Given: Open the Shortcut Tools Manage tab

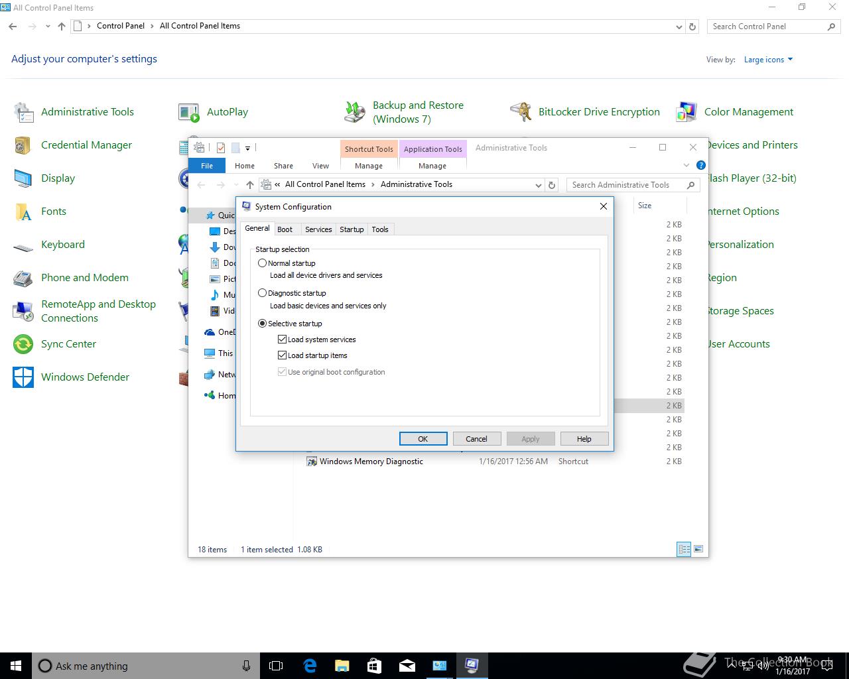Looking at the screenshot, I should point(369,166).
